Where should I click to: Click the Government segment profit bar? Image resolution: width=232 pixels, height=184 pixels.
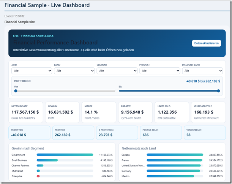pos(65,155)
